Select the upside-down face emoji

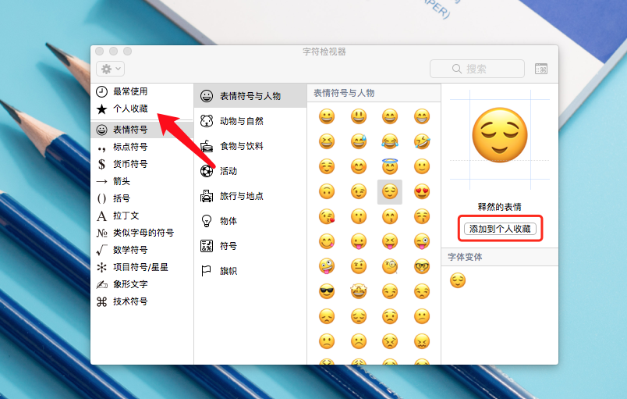pyautogui.click(x=327, y=192)
